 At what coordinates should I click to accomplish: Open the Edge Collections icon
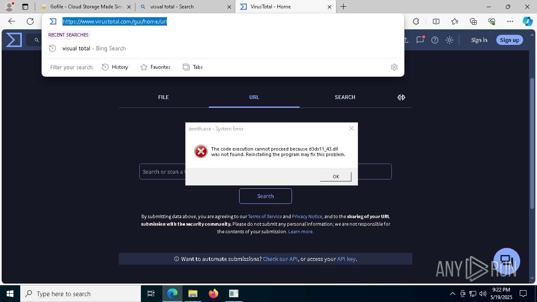pos(473,21)
